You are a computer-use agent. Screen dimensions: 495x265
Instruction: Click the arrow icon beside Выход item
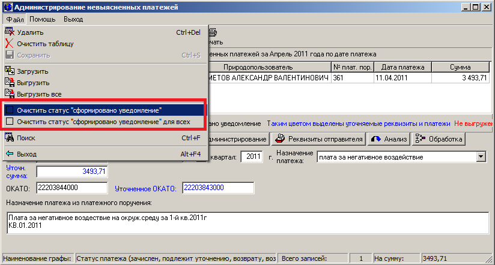(9, 154)
